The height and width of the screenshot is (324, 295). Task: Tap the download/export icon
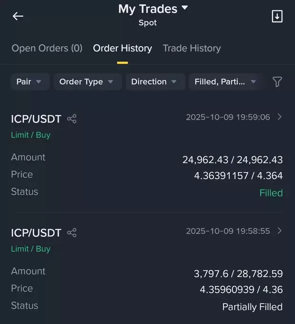click(277, 16)
